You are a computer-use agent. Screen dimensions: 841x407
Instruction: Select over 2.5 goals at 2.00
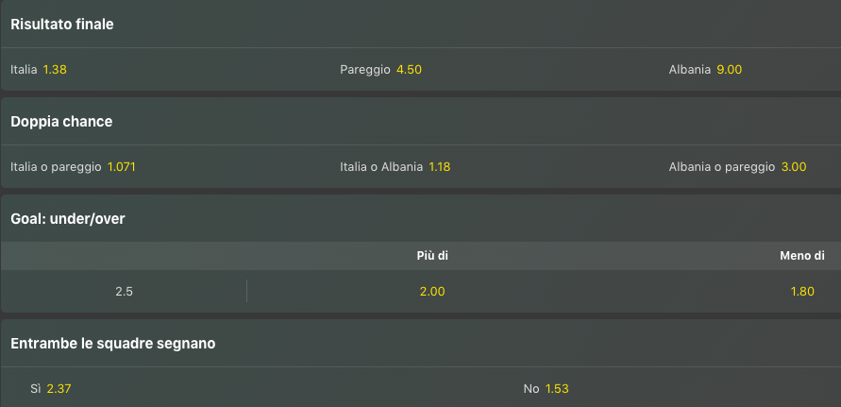point(432,291)
